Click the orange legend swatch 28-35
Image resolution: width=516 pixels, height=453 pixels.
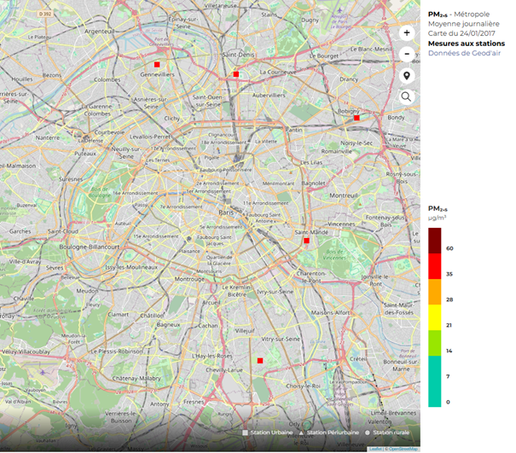pyautogui.click(x=434, y=292)
